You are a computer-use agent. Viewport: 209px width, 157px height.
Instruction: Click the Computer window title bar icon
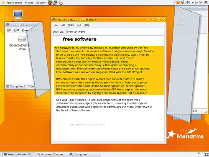8,25
